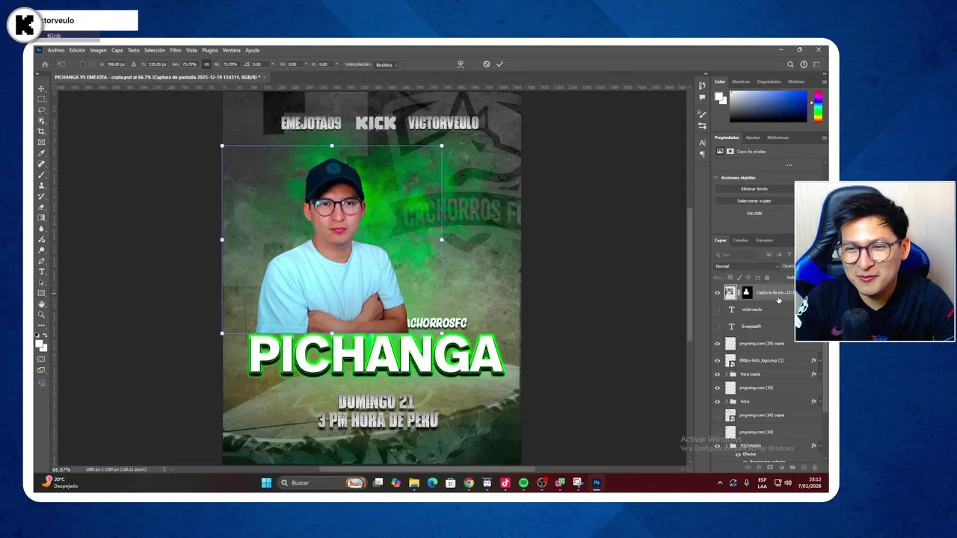
Task: Select the Horizontal Type tool
Action: (41, 272)
